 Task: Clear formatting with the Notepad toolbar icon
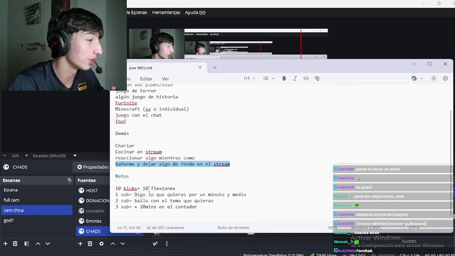pyautogui.click(x=317, y=79)
